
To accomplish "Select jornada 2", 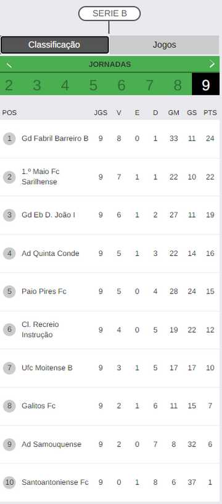I will [x=9, y=86].
